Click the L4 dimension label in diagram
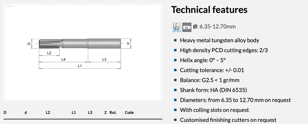 tap(63, 59)
